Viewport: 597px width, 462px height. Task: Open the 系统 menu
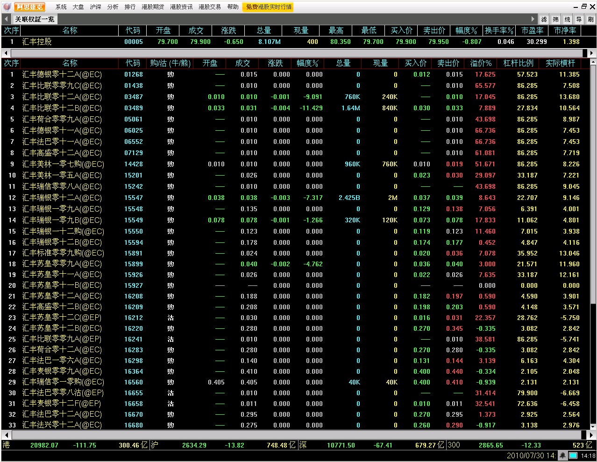[61, 7]
